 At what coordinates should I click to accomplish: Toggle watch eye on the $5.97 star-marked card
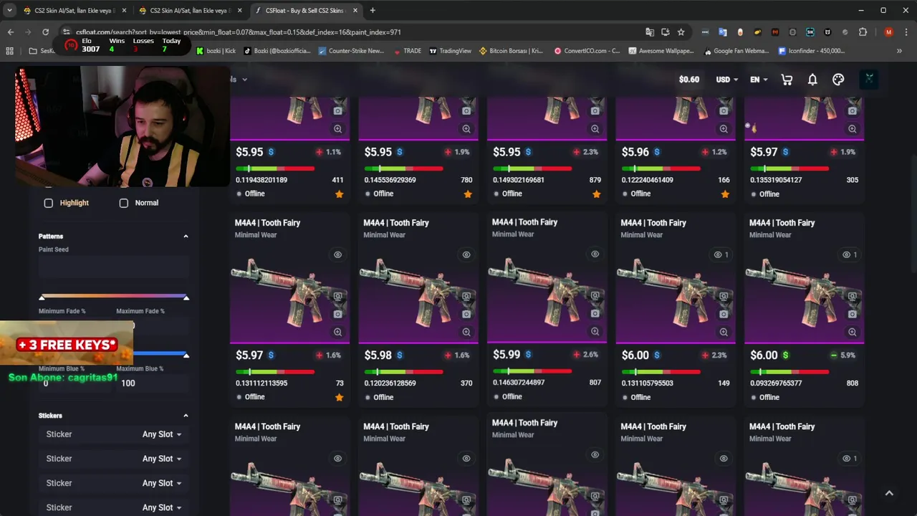(337, 254)
